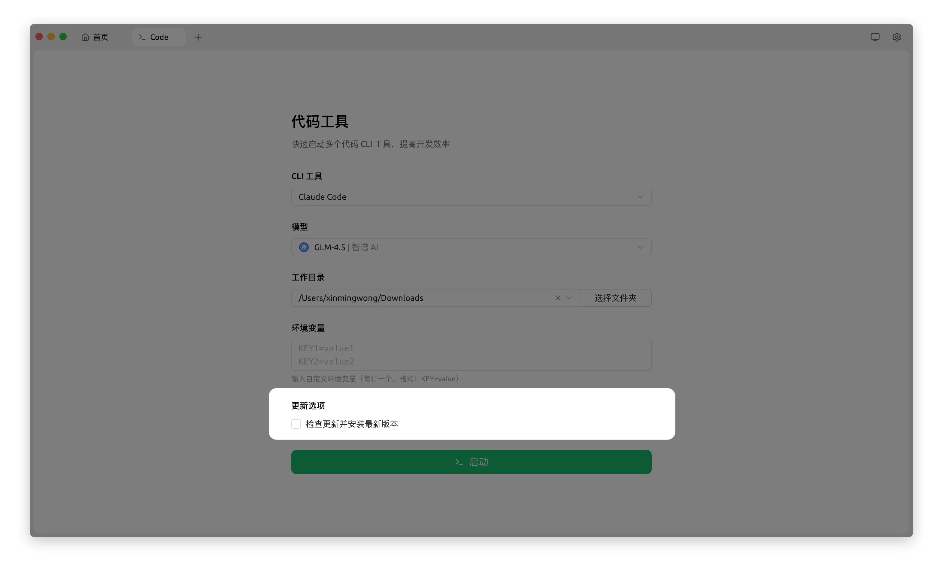Click the 选择文件夹 button

[x=615, y=298]
